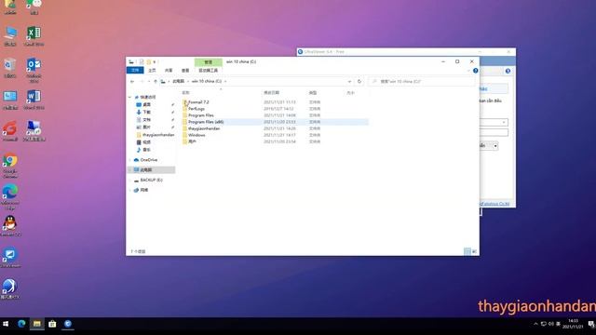Switch Explorer to large icons view

click(x=474, y=251)
